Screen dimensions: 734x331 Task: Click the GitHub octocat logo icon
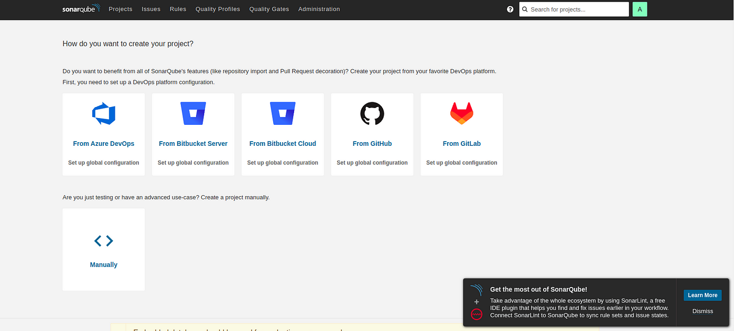pyautogui.click(x=372, y=114)
